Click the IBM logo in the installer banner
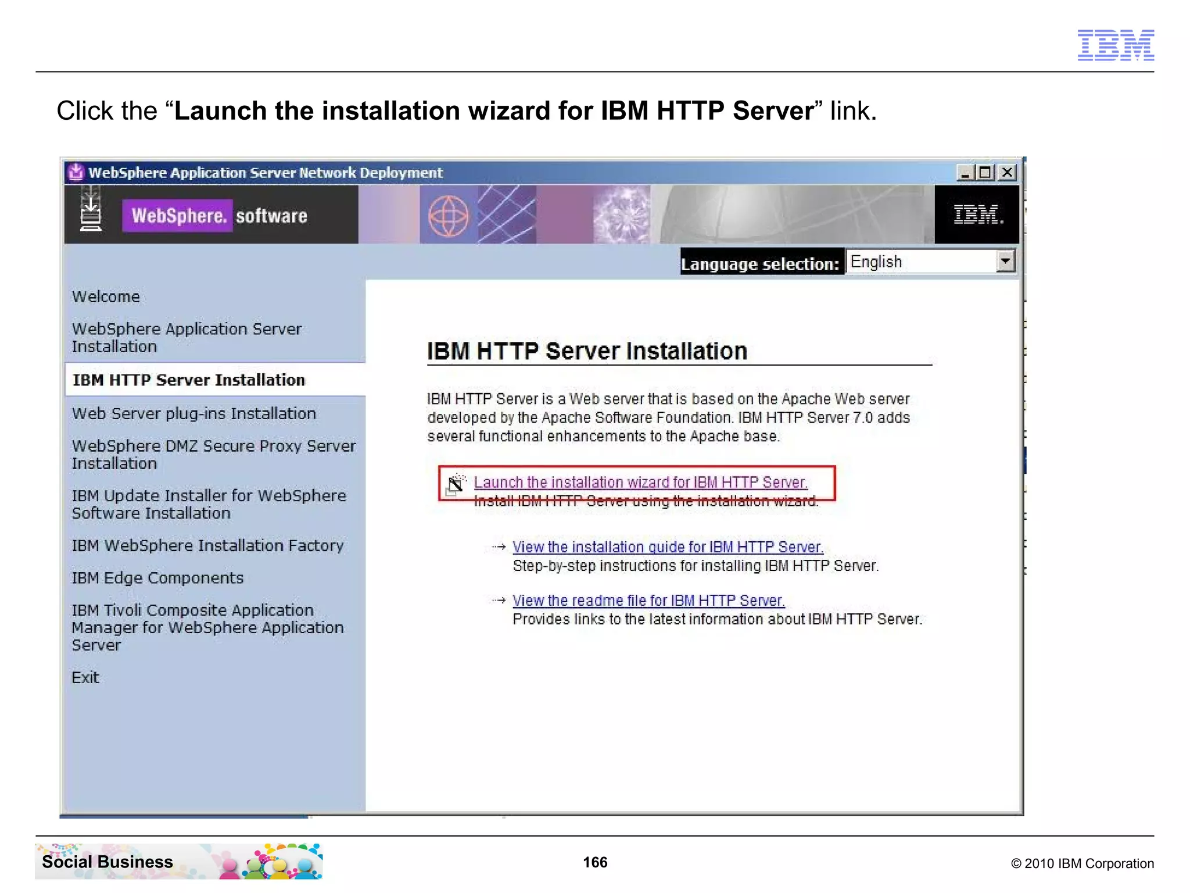Image resolution: width=1190 pixels, height=893 pixels. pos(978,215)
